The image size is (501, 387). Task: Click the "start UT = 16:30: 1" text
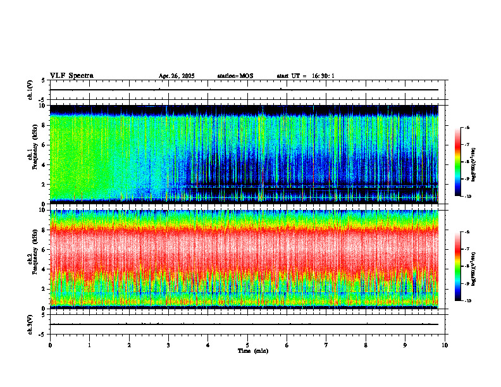(306, 76)
